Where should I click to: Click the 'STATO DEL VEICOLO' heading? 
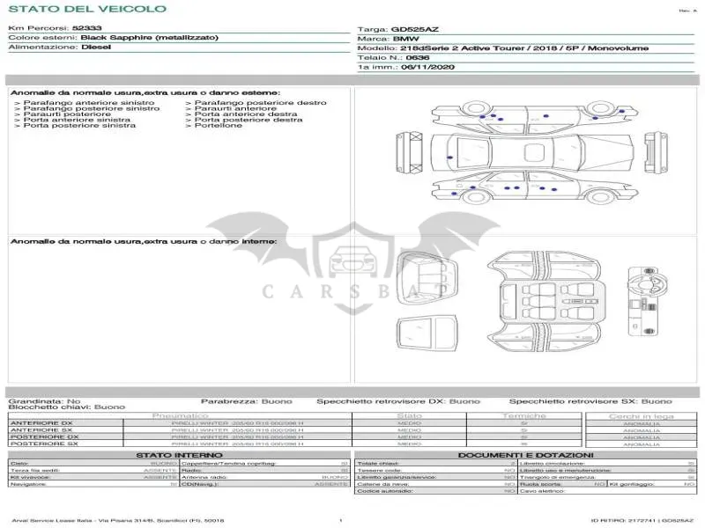pos(87,9)
